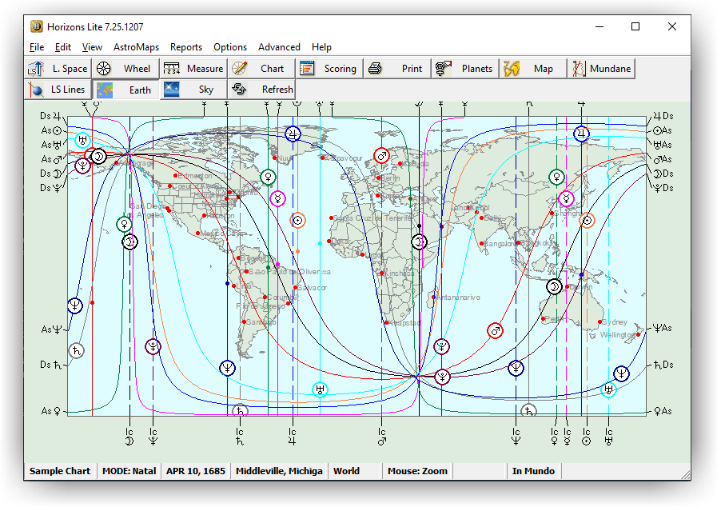Click the Sample Chart status label

pos(60,471)
